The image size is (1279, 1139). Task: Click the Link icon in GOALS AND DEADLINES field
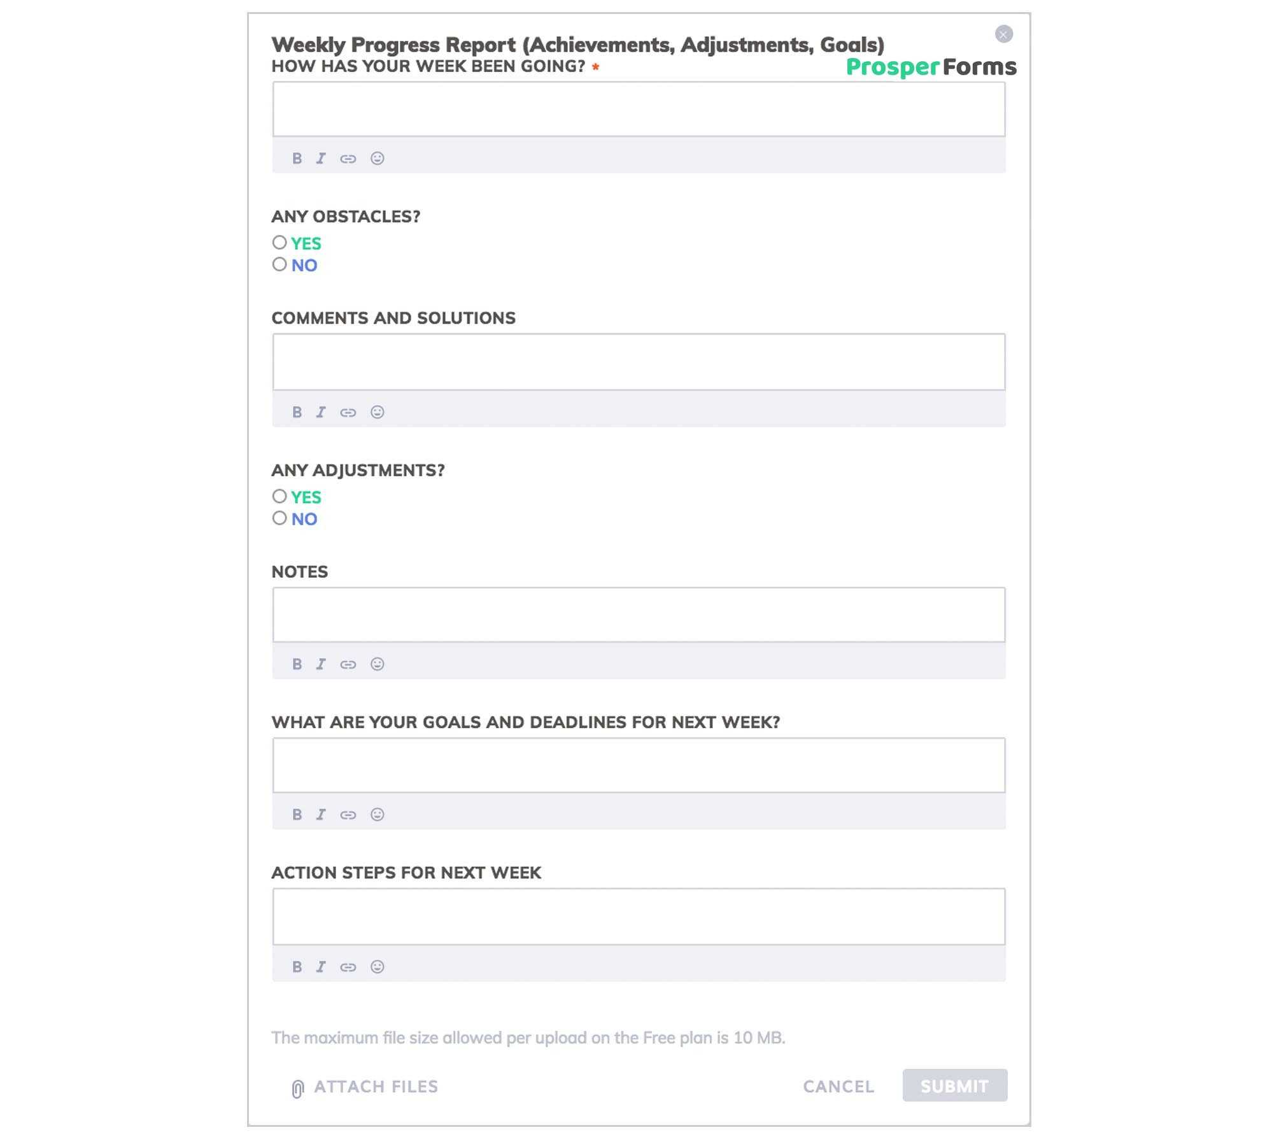[x=347, y=813]
